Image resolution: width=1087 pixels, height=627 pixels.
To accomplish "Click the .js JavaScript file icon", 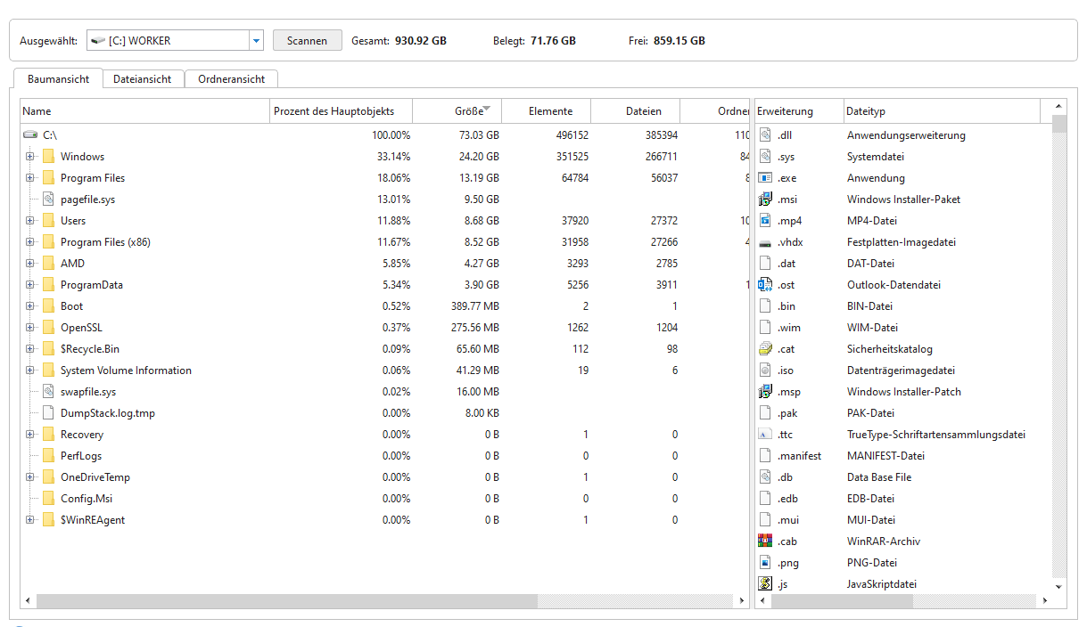I will [x=764, y=584].
